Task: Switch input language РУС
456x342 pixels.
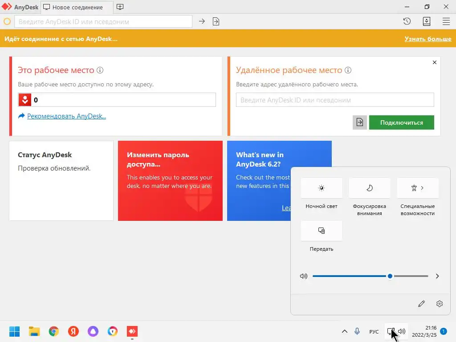Action: click(x=374, y=331)
